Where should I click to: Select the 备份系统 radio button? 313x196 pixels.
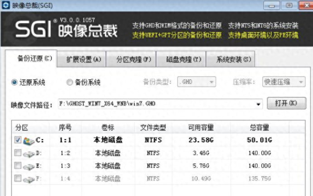(69, 82)
